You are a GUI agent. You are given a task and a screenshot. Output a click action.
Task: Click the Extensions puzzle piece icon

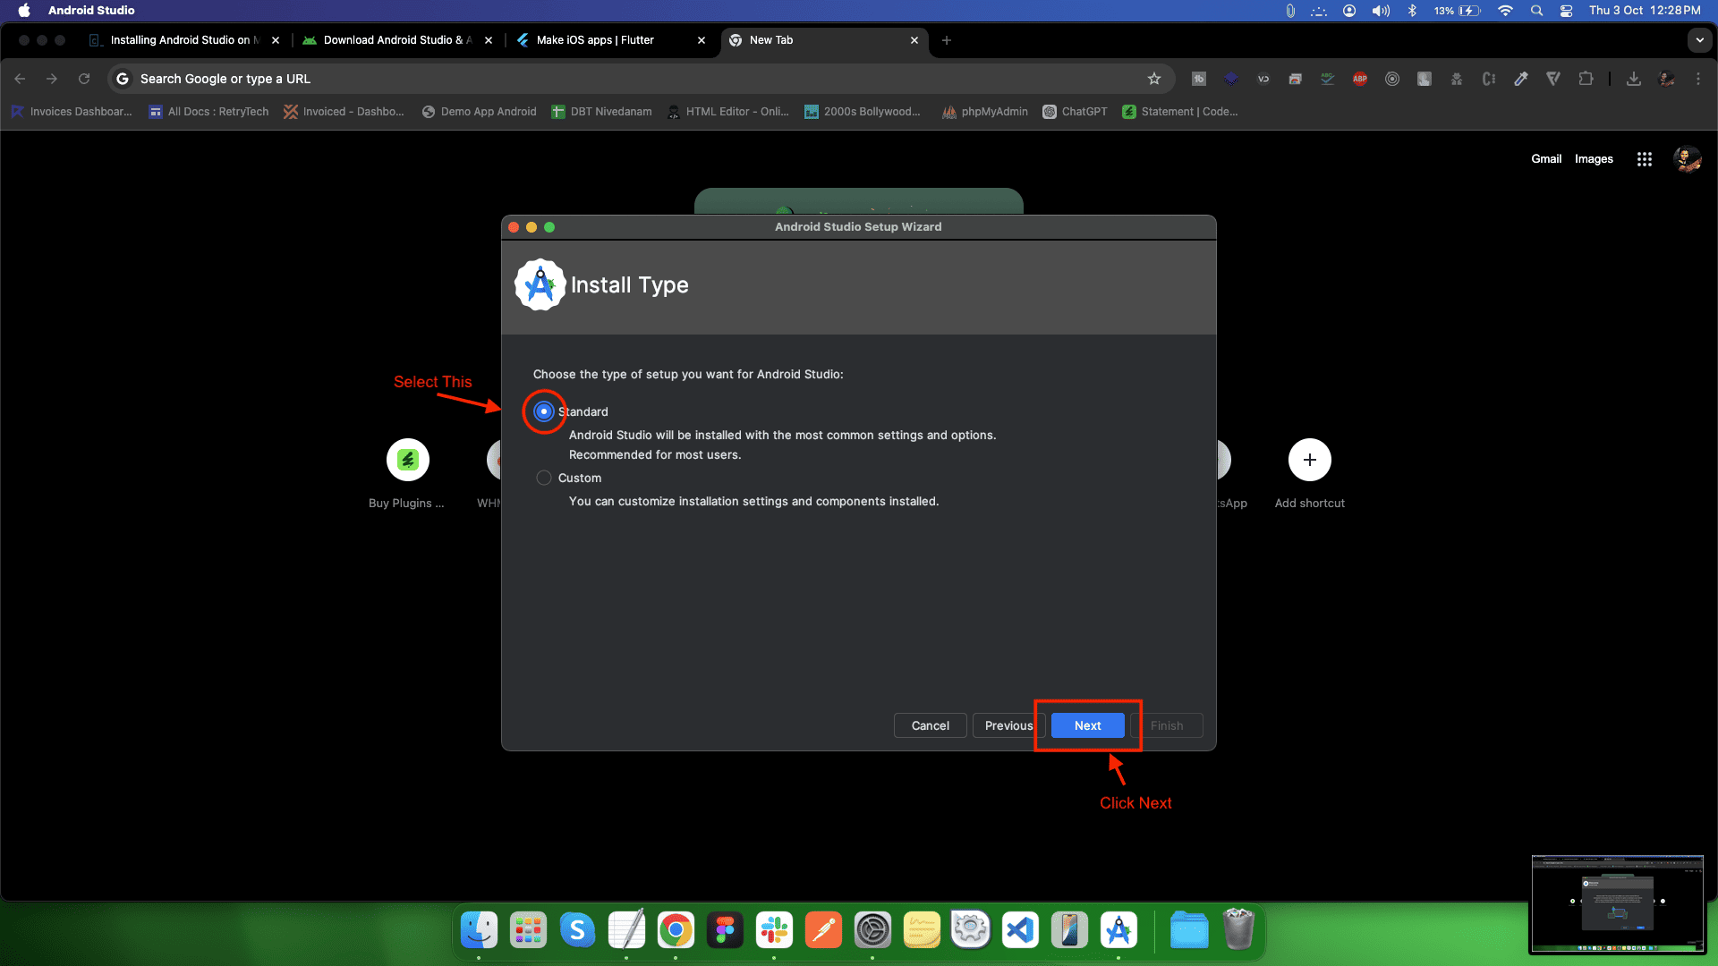click(x=1586, y=79)
